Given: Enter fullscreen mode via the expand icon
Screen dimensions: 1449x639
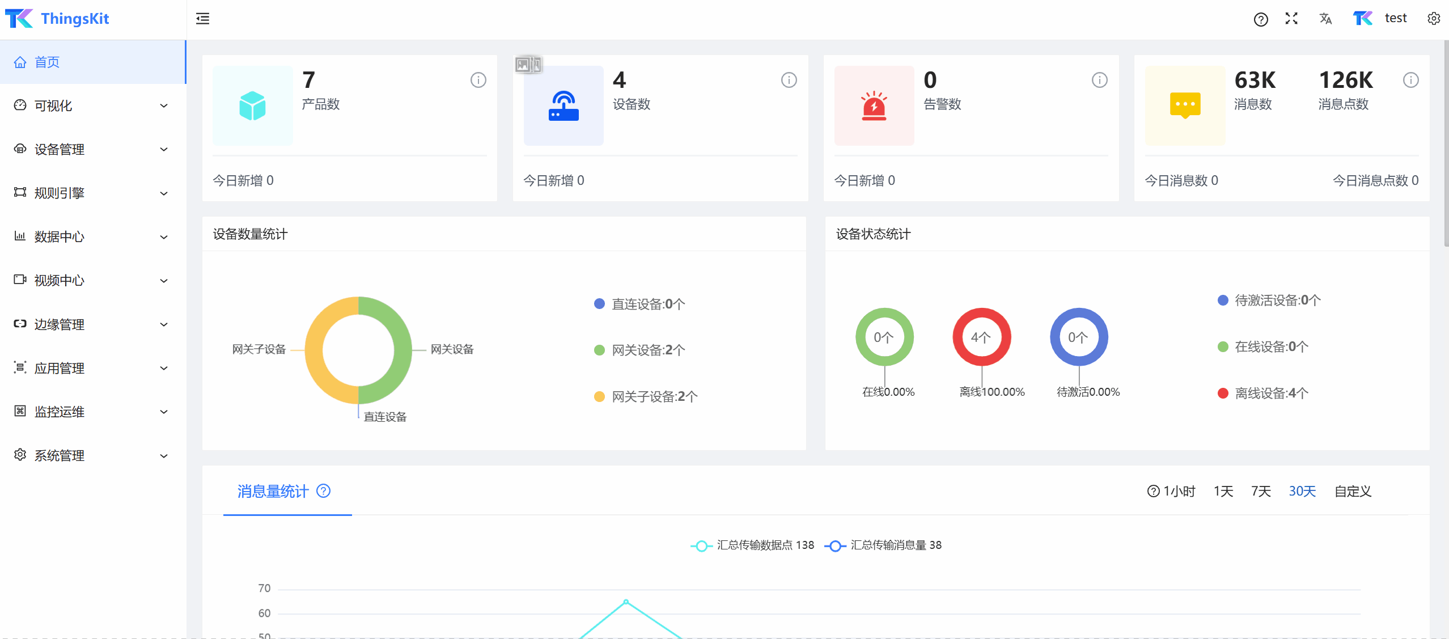Looking at the screenshot, I should (x=1291, y=19).
